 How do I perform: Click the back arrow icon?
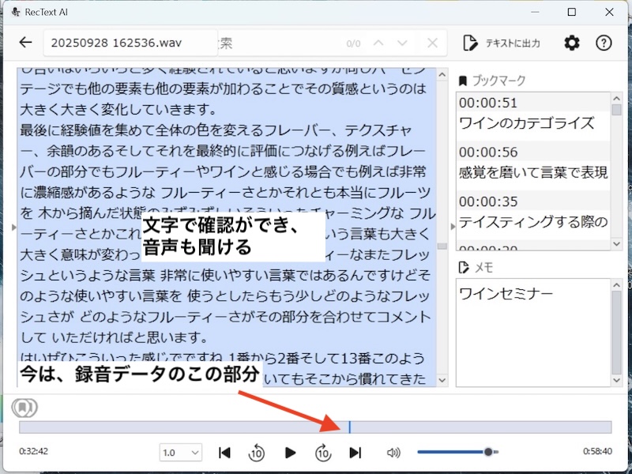[x=26, y=43]
